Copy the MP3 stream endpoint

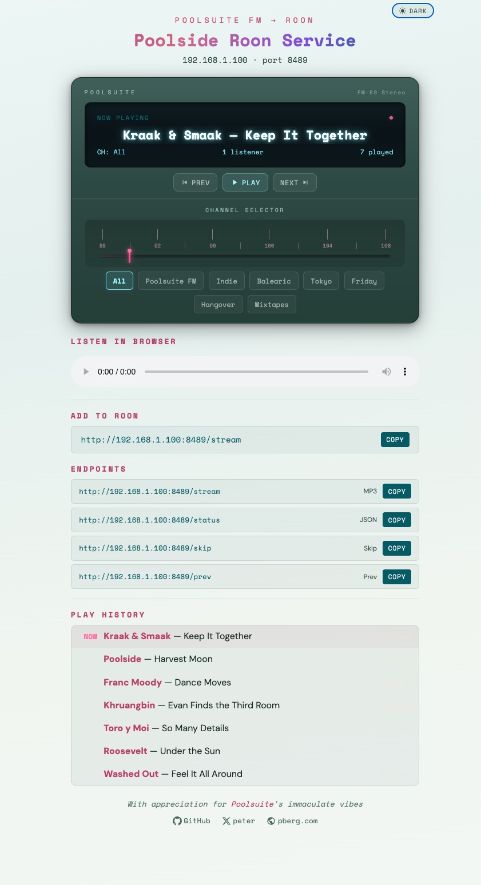[397, 491]
